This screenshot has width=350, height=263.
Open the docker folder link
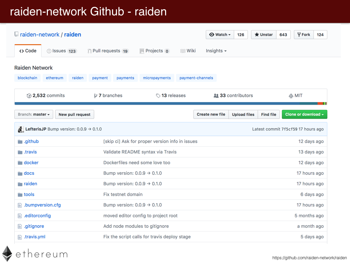31,163
